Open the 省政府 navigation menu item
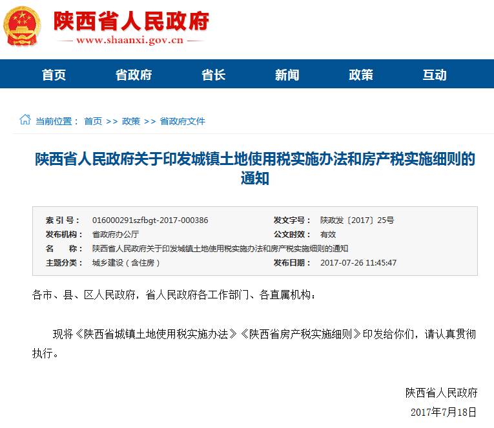 [134, 75]
